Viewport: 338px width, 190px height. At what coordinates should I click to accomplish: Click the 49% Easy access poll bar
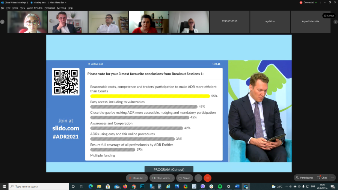tap(144, 107)
